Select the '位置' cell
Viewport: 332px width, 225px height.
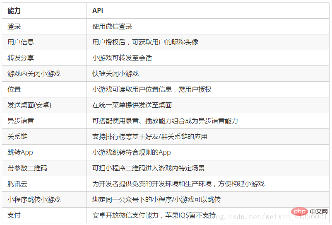point(44,90)
